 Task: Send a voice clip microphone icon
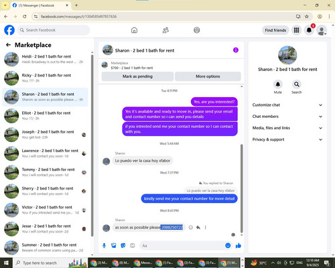tap(104, 246)
